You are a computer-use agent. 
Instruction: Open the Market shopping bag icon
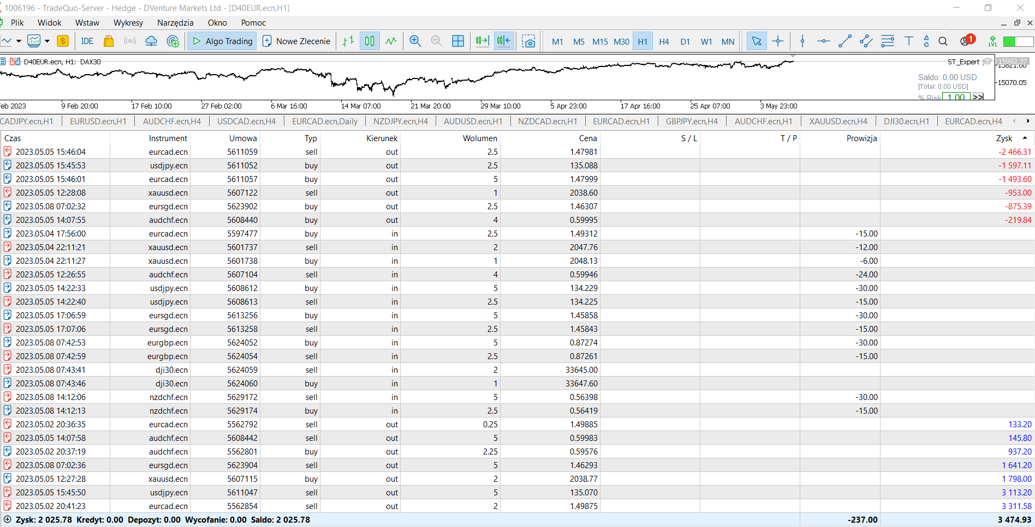(109, 41)
